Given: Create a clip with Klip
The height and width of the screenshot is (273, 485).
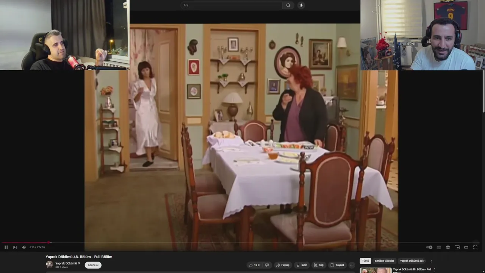Looking at the screenshot, I should click(319, 265).
